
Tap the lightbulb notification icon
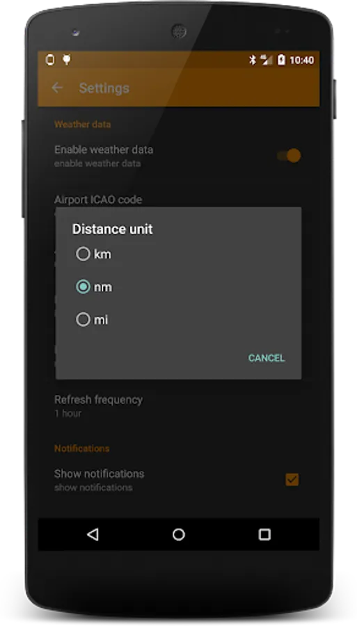click(67, 60)
